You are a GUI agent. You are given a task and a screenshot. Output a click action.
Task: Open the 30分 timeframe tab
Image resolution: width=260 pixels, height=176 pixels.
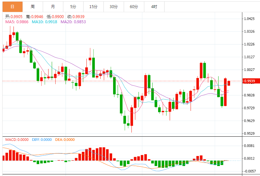[x=113, y=7]
